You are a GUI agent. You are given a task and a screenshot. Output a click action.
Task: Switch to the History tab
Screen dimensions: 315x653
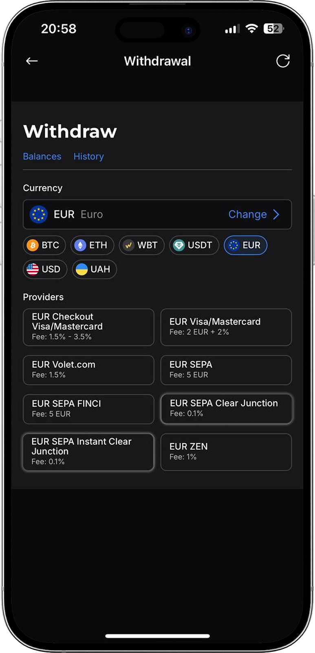[88, 156]
